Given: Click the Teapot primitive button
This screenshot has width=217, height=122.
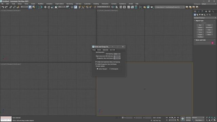Looking at the screenshot, I should pos(200,35).
